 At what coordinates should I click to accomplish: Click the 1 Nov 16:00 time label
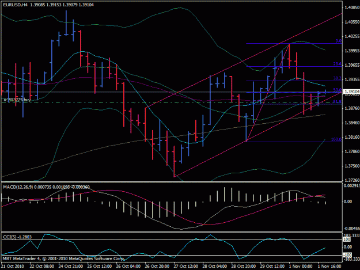pos(329,267)
